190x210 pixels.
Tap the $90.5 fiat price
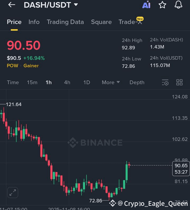pos(14,58)
